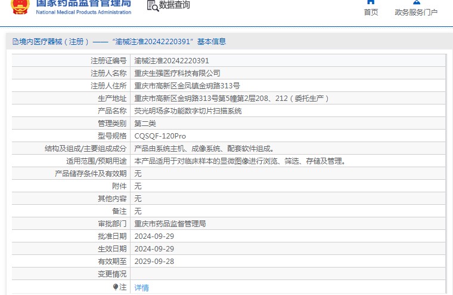Click 注册人住所 row label
This screenshot has width=453, height=295.
pos(108,85)
